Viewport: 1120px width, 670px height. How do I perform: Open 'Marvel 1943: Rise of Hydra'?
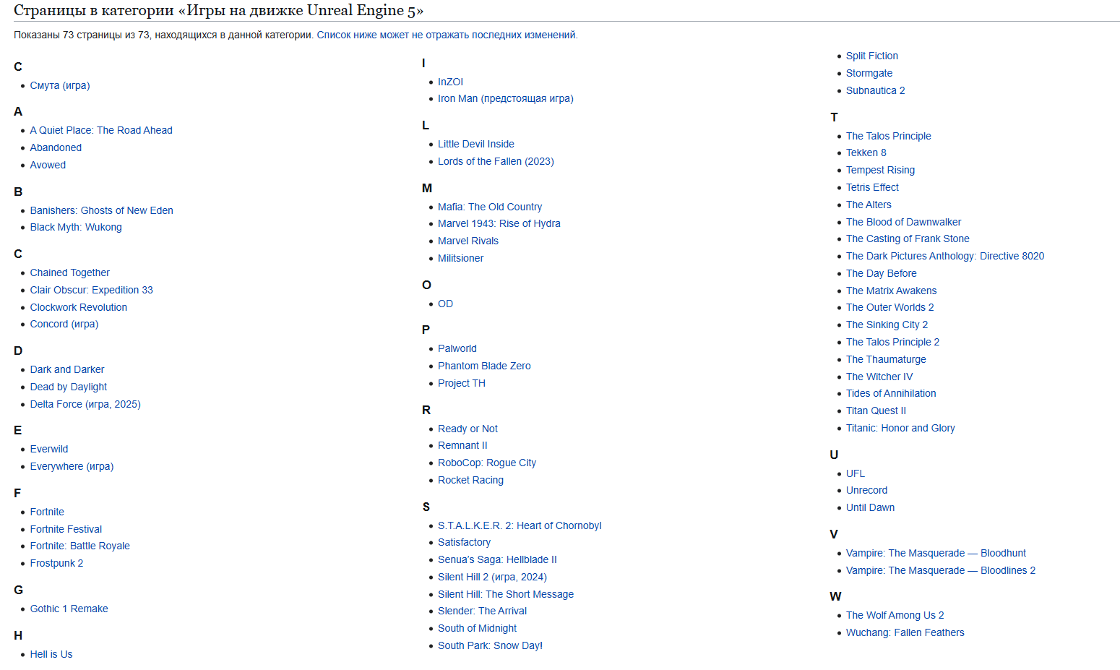499,223
